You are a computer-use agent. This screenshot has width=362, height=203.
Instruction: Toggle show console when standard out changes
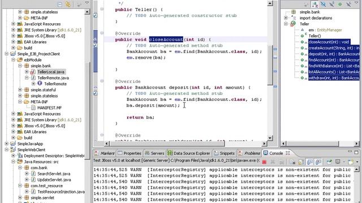[x=309, y=162]
